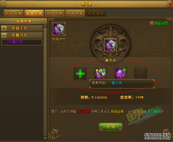Viewport: 173px width, 142px height.
Task: Open the 内甲合成 tab
Action: tap(75, 13)
